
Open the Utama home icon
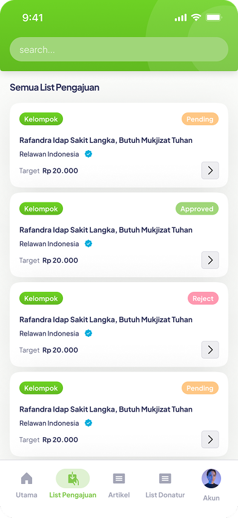pyautogui.click(x=27, y=478)
